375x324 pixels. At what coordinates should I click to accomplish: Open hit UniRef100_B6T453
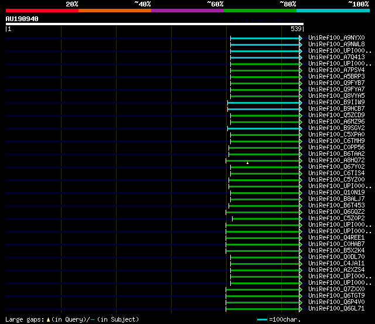click(x=336, y=206)
